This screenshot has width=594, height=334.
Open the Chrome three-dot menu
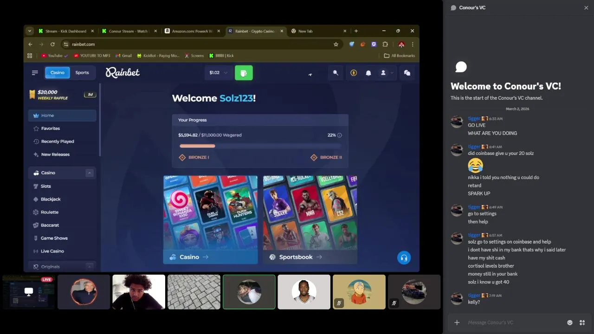(x=413, y=44)
